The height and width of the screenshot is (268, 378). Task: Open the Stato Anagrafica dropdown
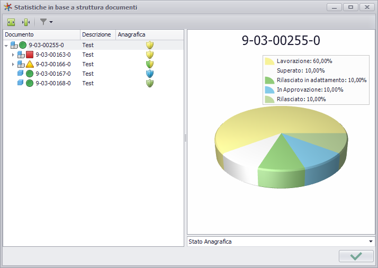coord(371,242)
